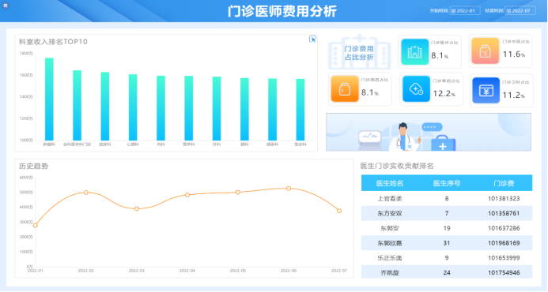Click the 2022-01 point on trend line

[36, 226]
